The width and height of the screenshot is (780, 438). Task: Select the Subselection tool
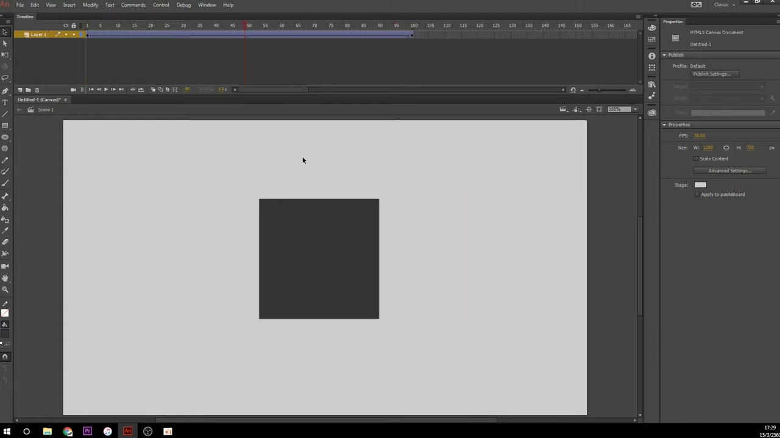(x=5, y=43)
